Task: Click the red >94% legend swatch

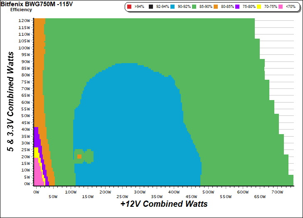Action: tap(130, 7)
